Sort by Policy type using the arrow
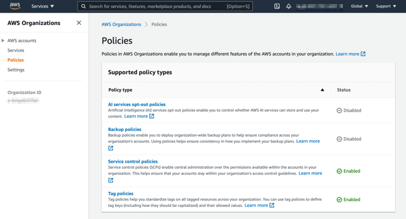The width and height of the screenshot is (406, 219). (322, 90)
